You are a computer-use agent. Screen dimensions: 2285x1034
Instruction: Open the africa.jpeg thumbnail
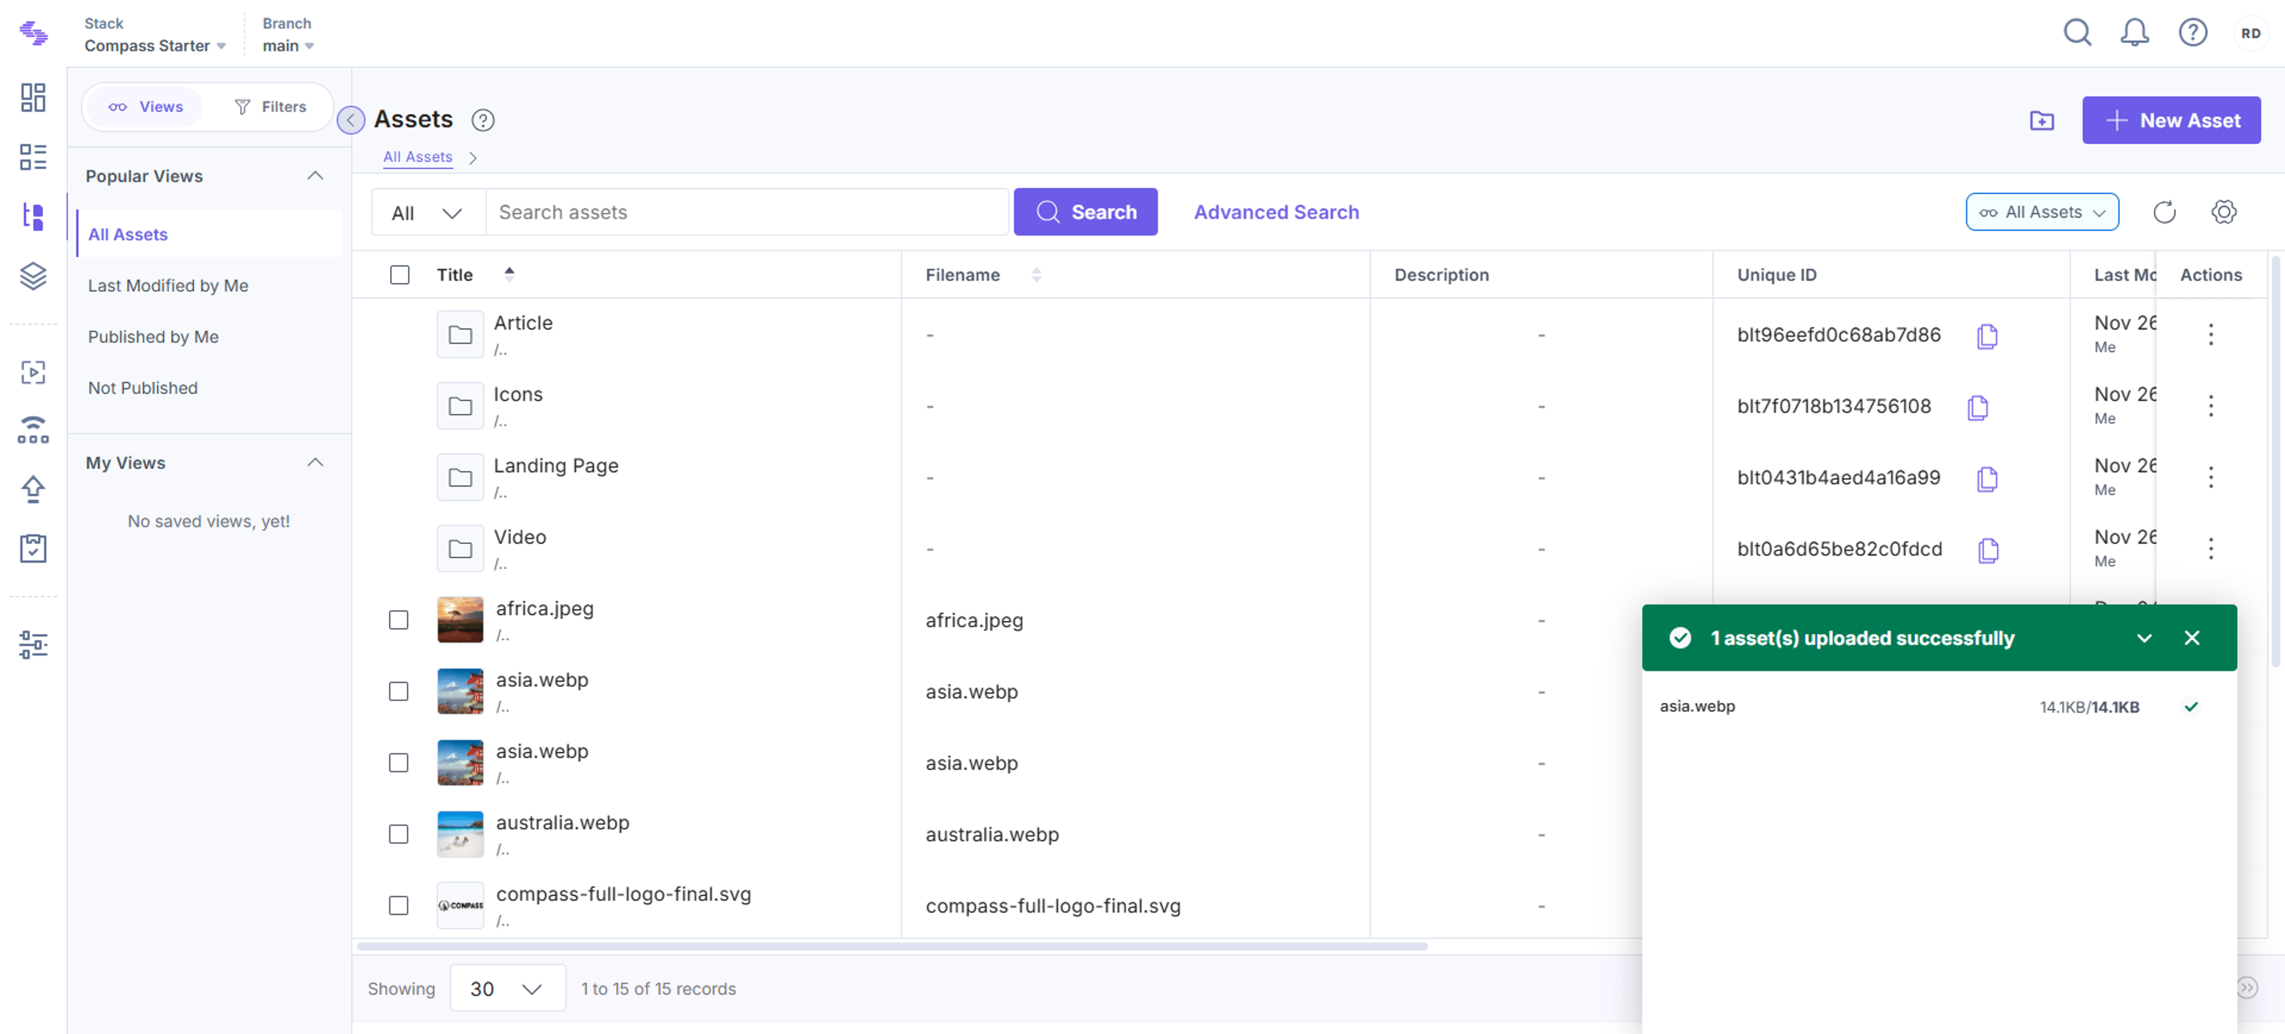pyautogui.click(x=461, y=620)
